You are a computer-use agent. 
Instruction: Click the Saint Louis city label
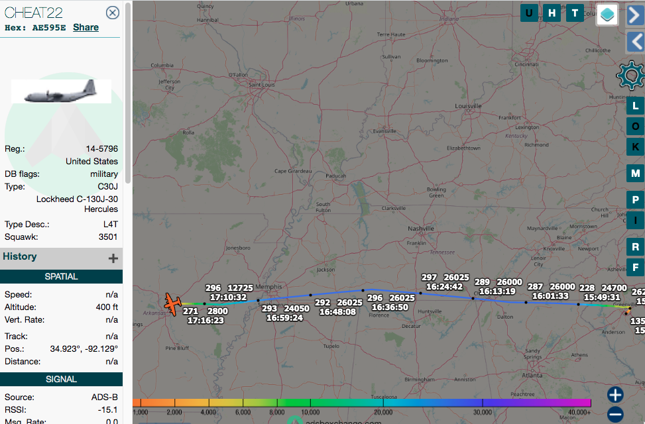pyautogui.click(x=262, y=85)
